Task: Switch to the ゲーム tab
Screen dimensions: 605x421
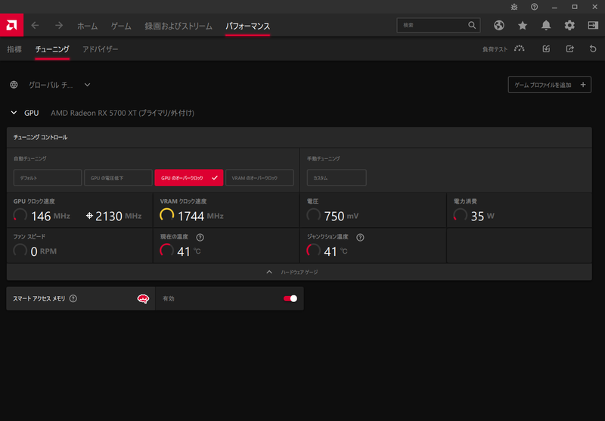Action: click(x=121, y=26)
